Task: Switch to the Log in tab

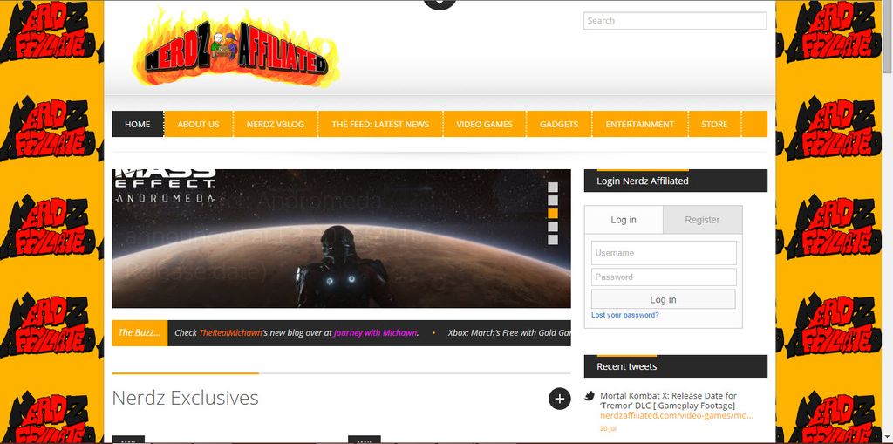Action: click(x=624, y=220)
